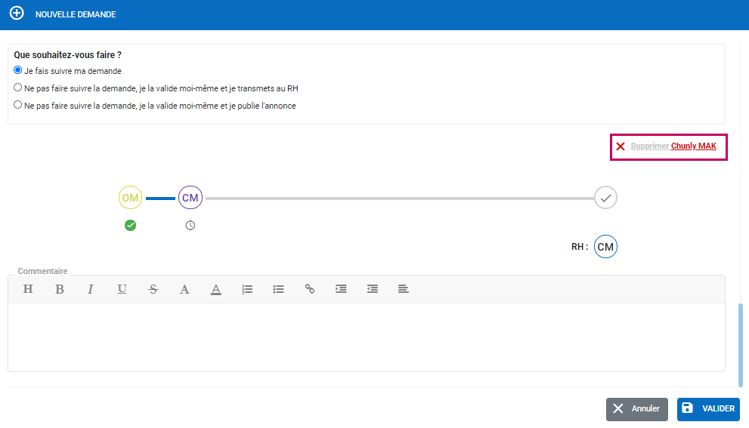This screenshot has width=749, height=428.
Task: Cancel with the Annuler button
Action: tap(636, 409)
